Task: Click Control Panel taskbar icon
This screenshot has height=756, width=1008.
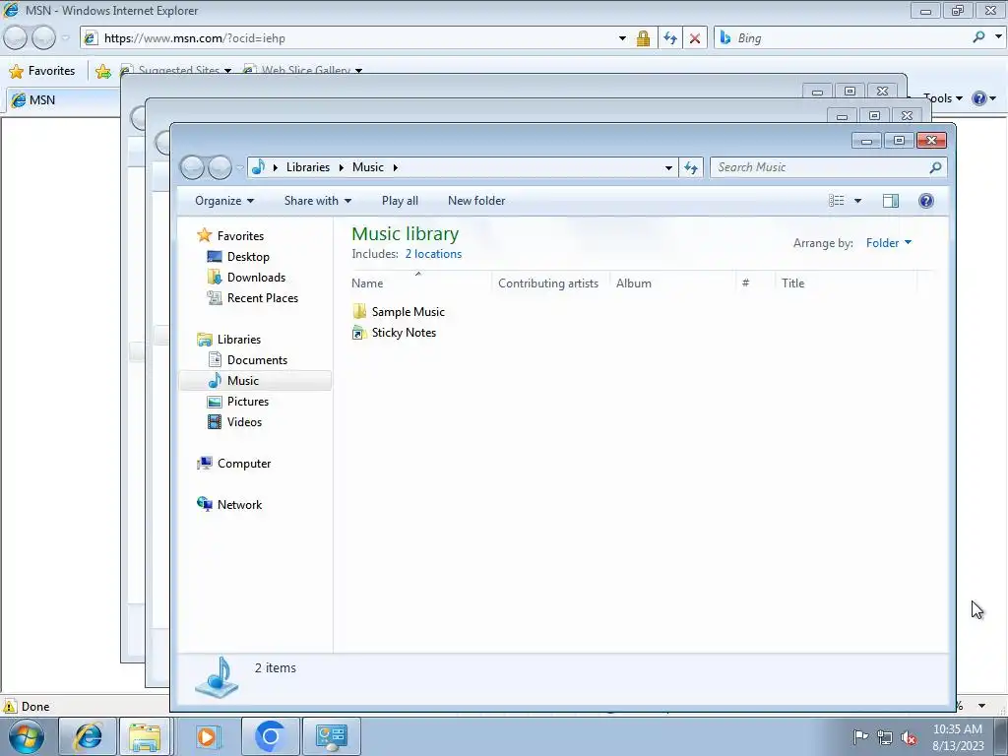Action: tap(331, 736)
